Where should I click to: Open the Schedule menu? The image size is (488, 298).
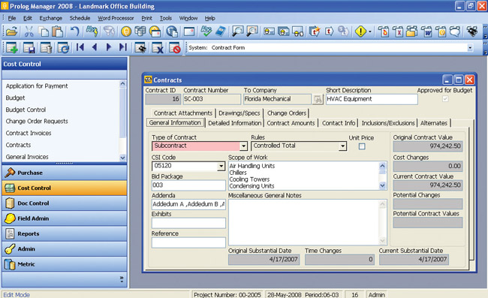80,18
